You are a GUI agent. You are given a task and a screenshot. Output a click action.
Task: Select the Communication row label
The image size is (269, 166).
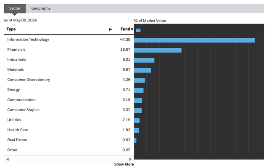point(21,100)
